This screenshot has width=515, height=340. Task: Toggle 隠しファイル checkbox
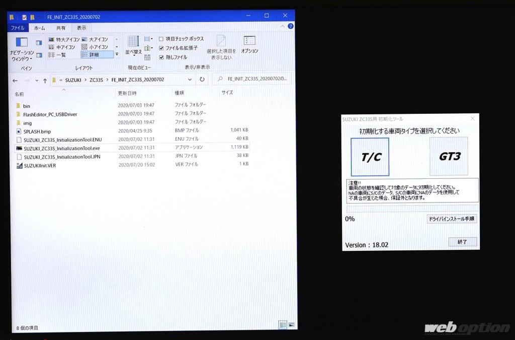(161, 57)
